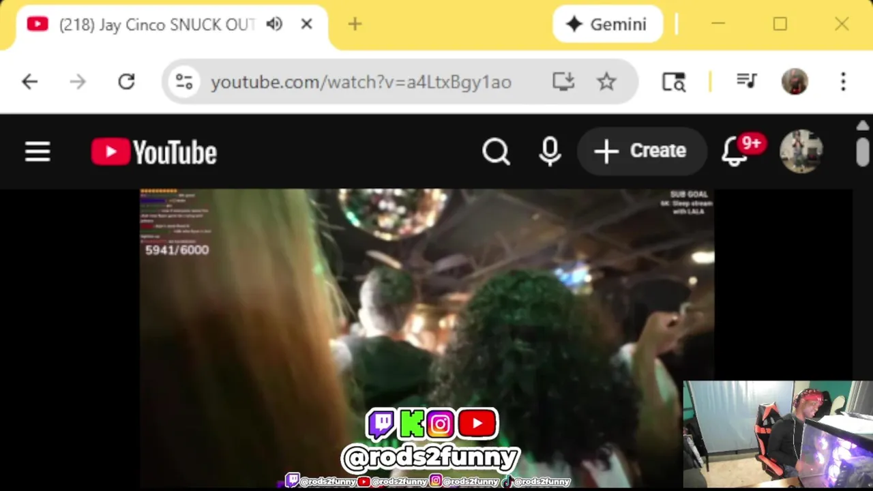This screenshot has height=491, width=873.
Task: Reload the YouTube page
Action: pos(126,82)
